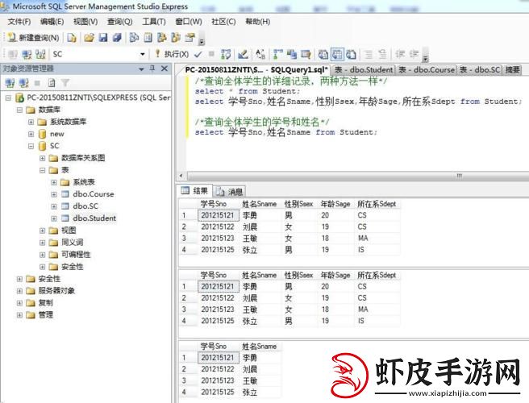Collapse the SC database node
529x403 pixels.
click(x=31, y=147)
